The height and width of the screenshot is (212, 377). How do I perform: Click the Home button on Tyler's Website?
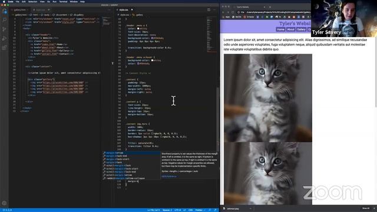tap(280, 29)
